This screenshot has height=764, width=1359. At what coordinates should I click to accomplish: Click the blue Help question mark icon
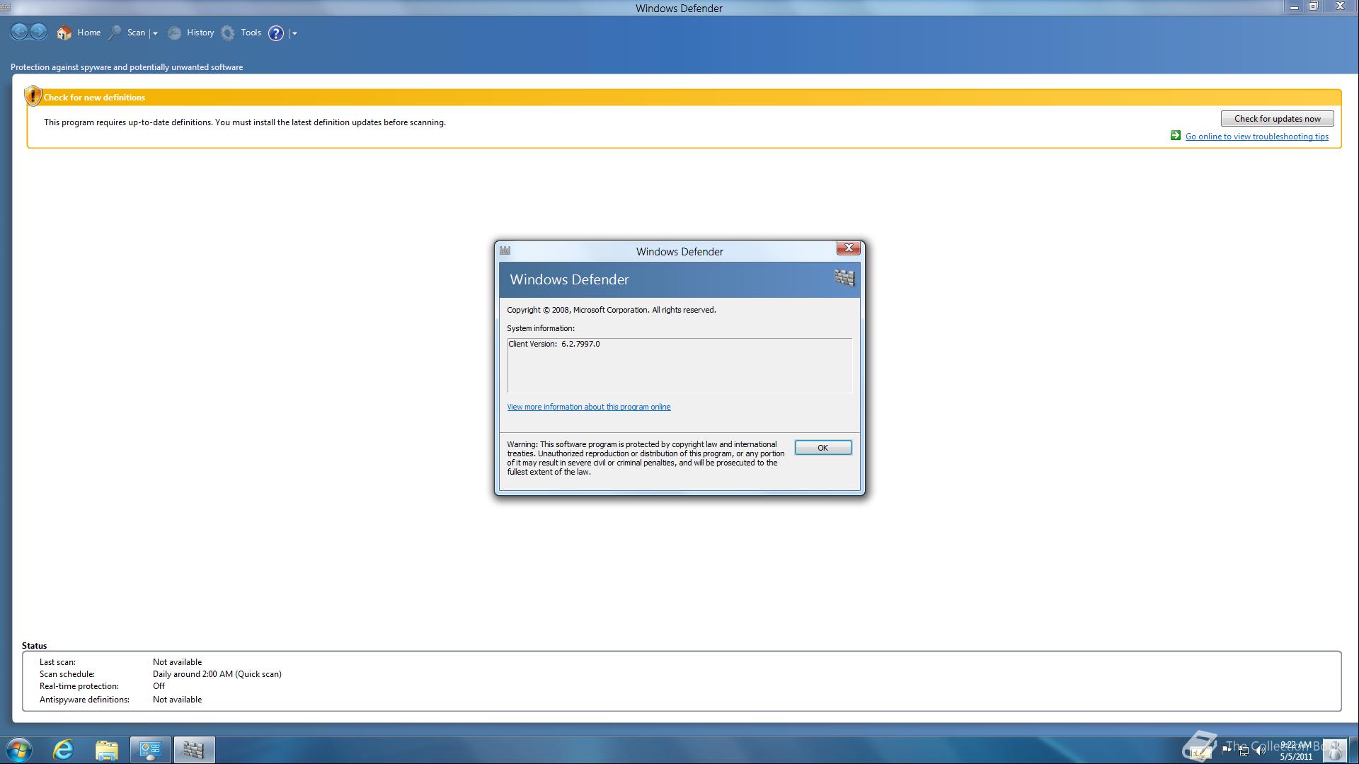[276, 33]
